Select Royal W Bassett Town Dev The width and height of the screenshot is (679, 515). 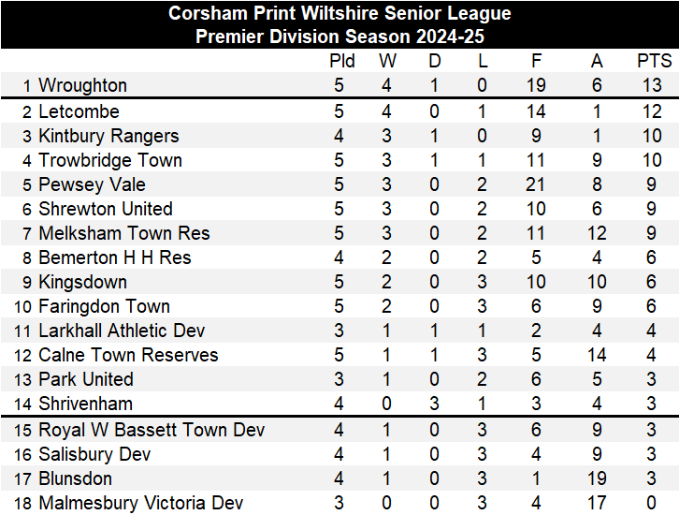[x=152, y=430]
